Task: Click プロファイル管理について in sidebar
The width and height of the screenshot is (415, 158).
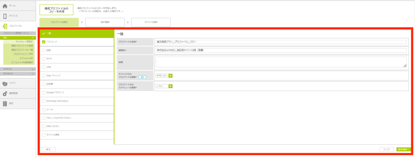Action: pyautogui.click(x=18, y=33)
